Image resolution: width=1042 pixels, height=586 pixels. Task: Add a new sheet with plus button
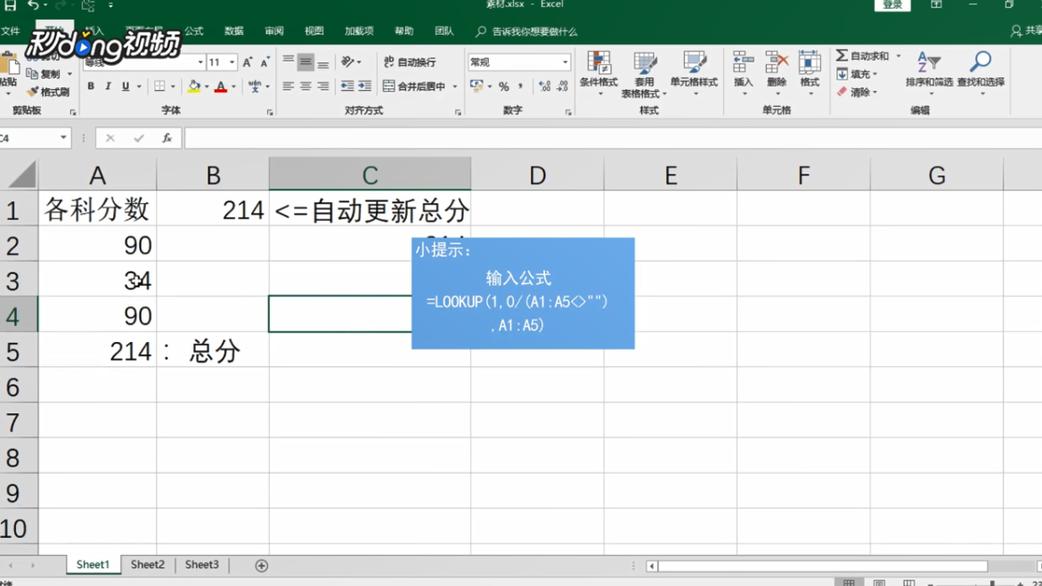click(x=261, y=566)
